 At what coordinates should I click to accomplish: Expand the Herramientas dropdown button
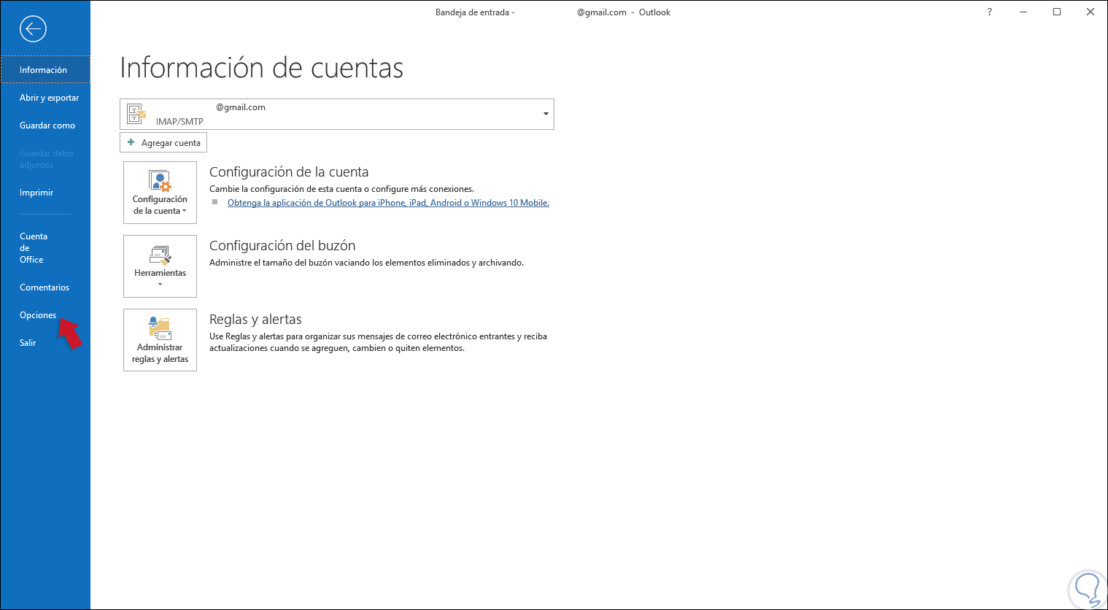coord(160,266)
